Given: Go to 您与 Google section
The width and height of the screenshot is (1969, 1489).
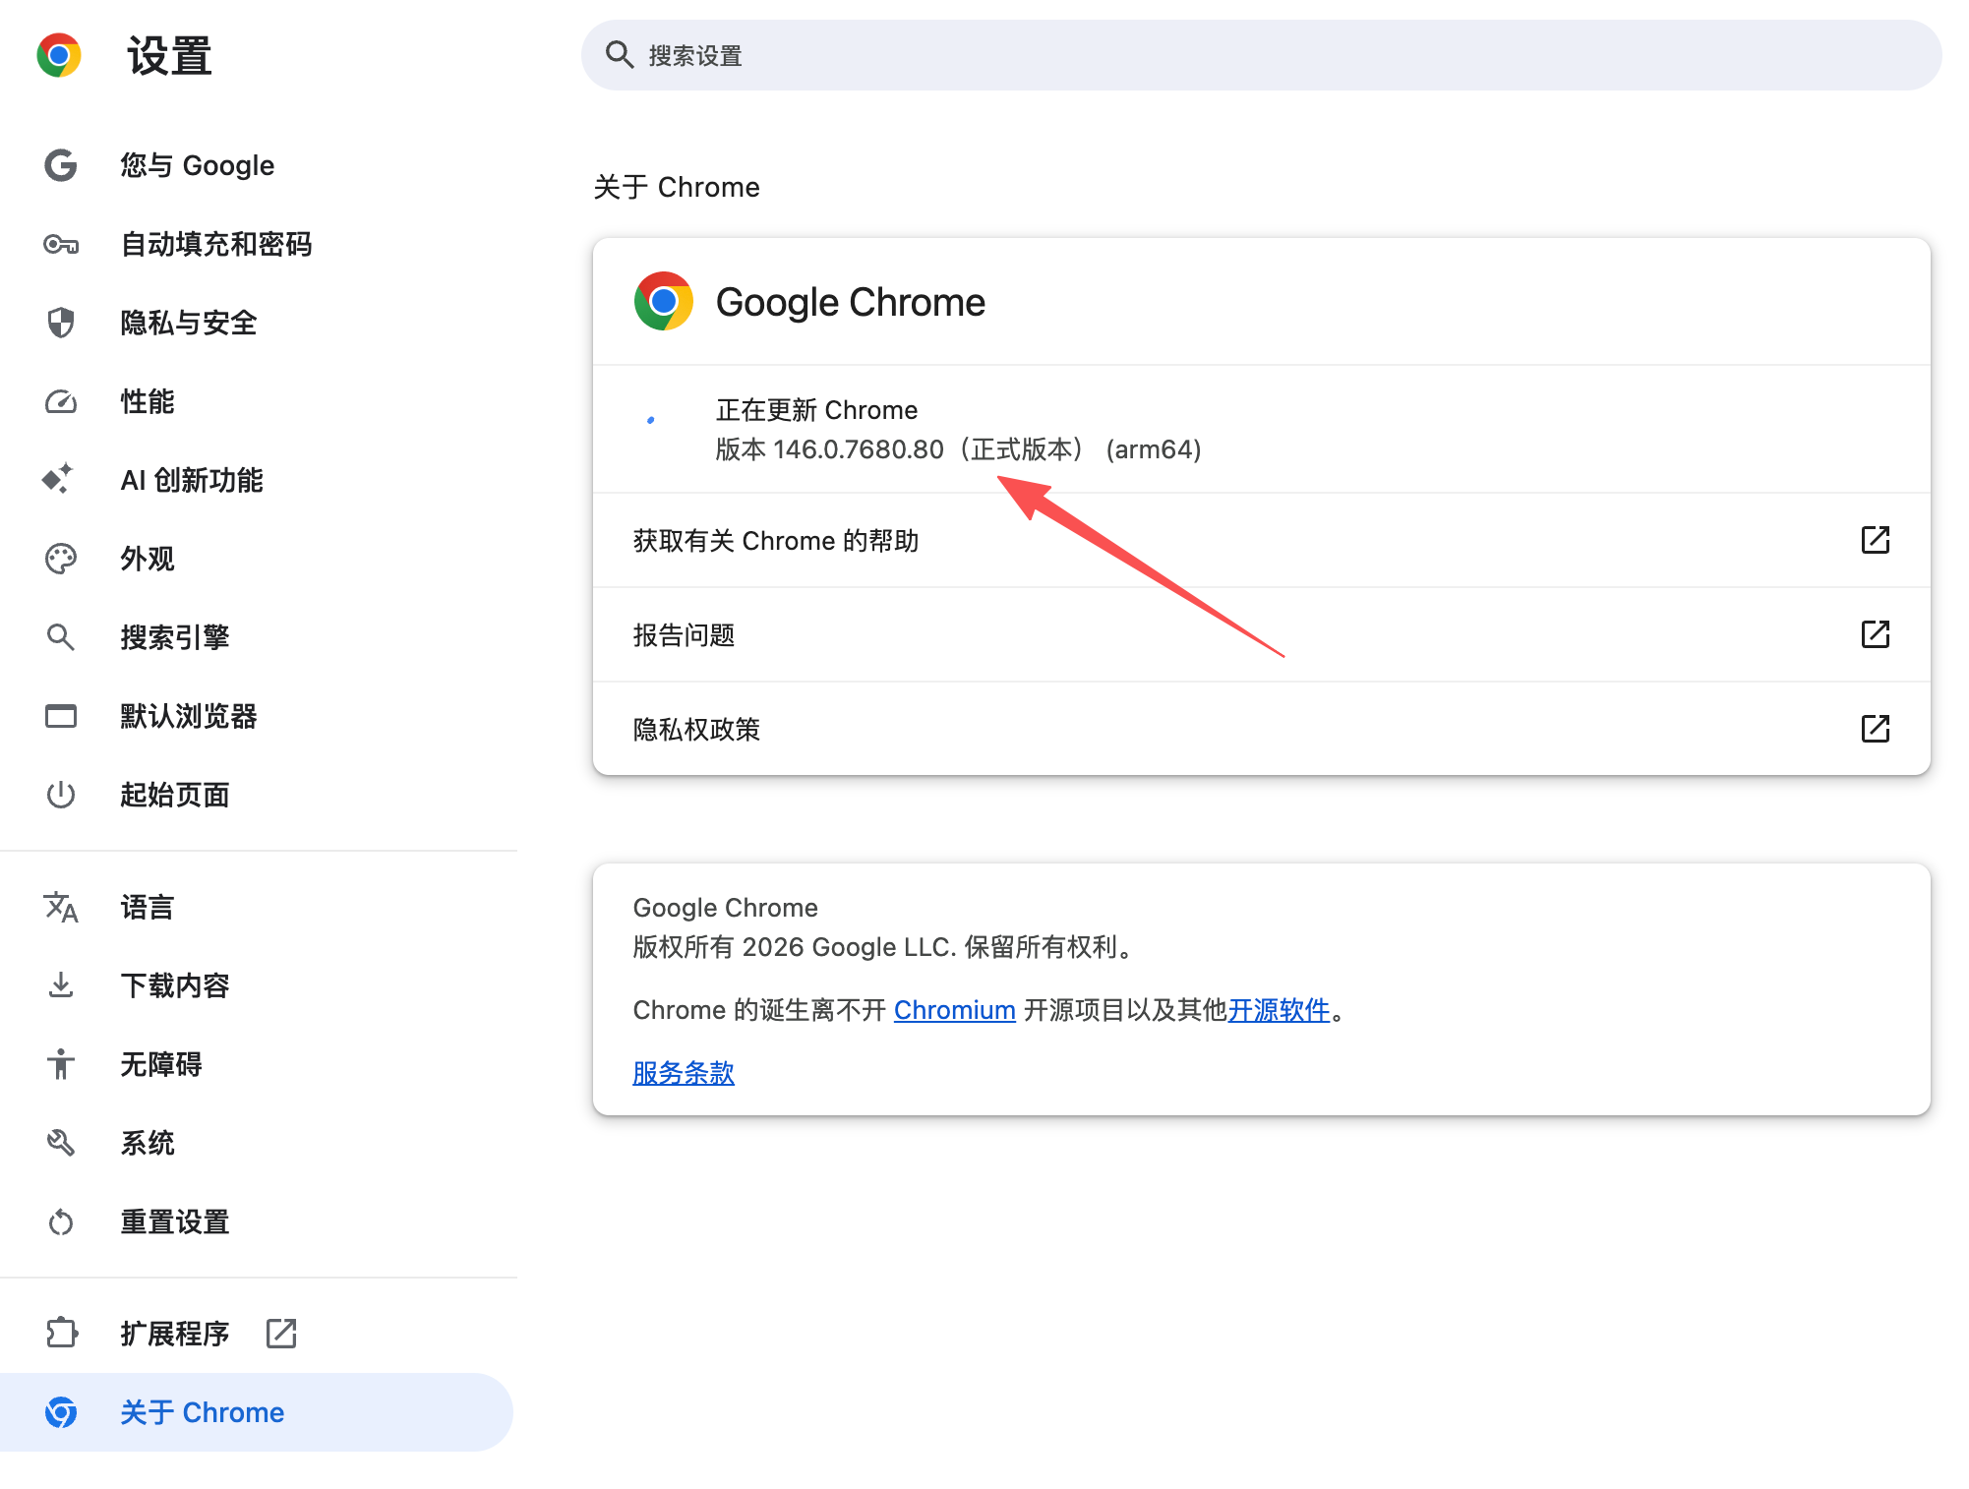Looking at the screenshot, I should coord(197,165).
